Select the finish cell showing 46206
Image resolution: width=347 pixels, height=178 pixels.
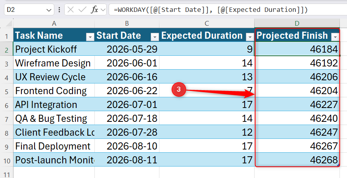(x=297, y=77)
